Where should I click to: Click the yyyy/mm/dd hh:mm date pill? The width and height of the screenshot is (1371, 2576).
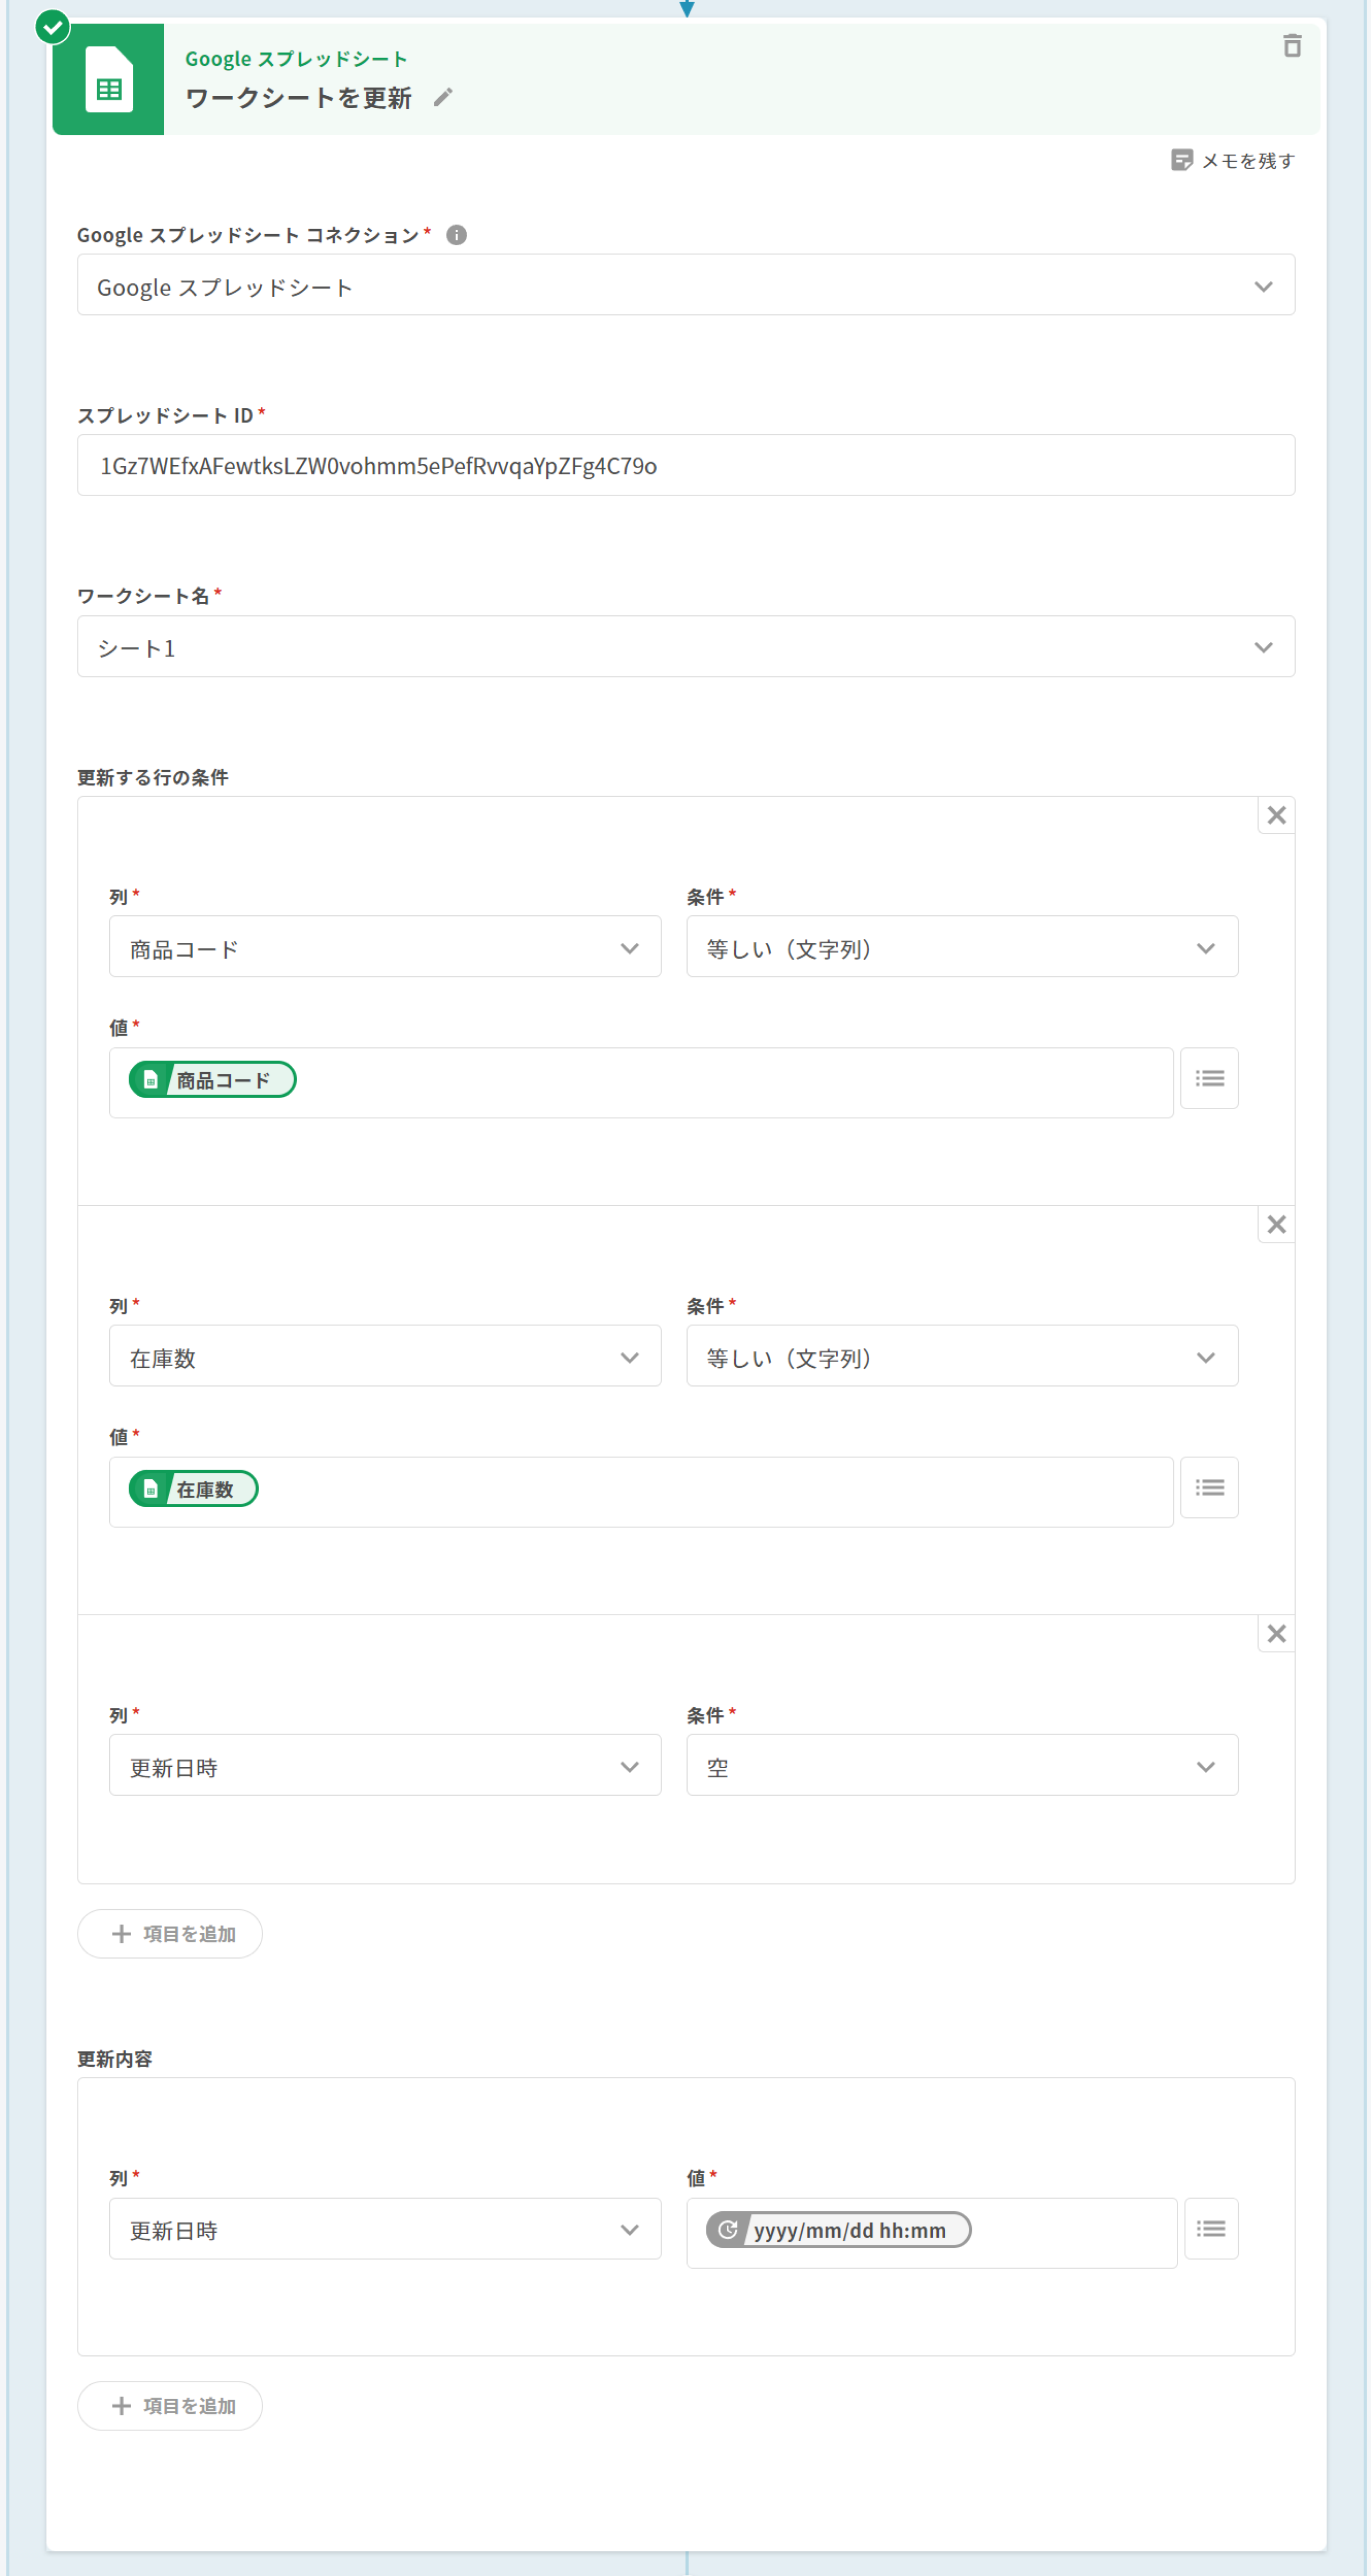838,2229
